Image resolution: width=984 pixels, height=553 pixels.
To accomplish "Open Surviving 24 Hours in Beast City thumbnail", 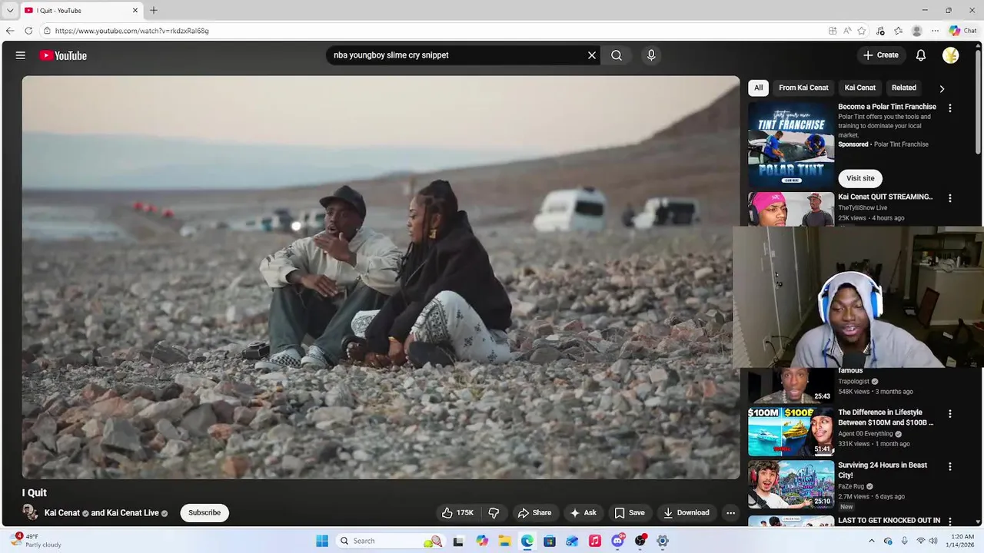I will click(791, 485).
